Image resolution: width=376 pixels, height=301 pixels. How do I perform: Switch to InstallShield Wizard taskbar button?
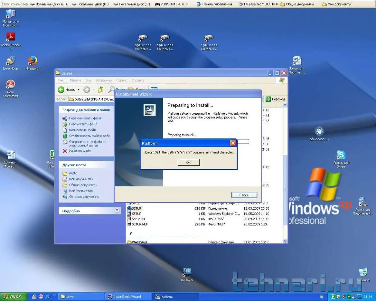(129, 296)
